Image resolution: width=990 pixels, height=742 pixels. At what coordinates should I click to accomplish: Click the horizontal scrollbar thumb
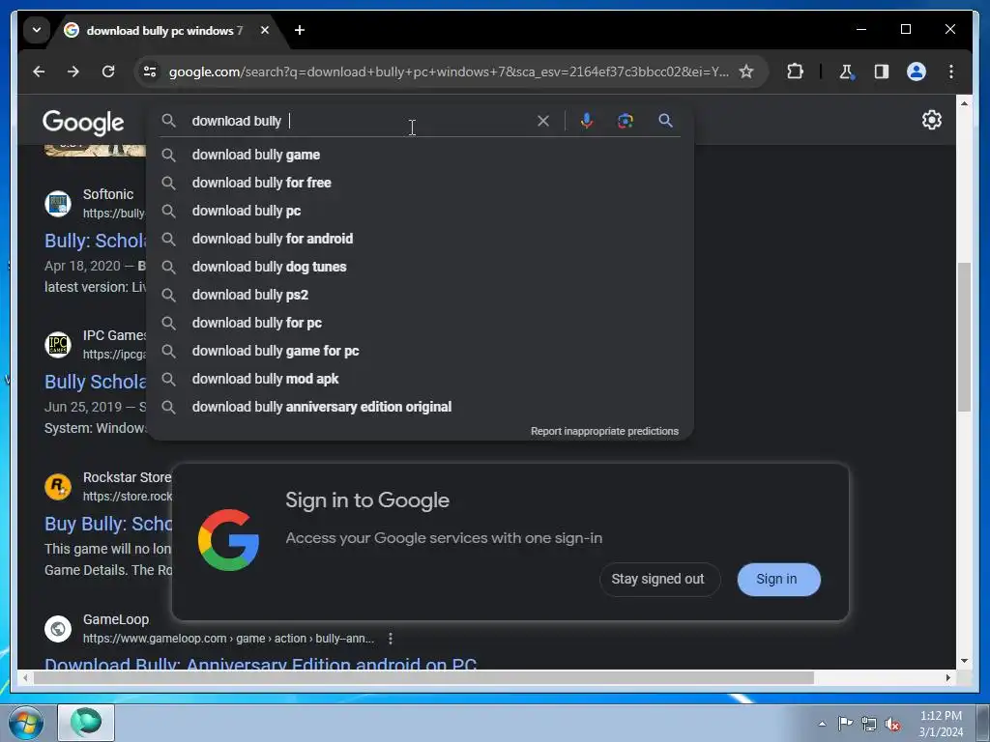pyautogui.click(x=423, y=677)
